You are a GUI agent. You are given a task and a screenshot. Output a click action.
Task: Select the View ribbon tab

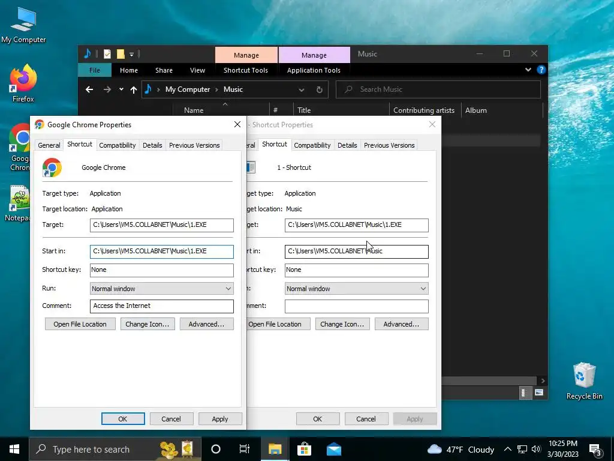(197, 70)
